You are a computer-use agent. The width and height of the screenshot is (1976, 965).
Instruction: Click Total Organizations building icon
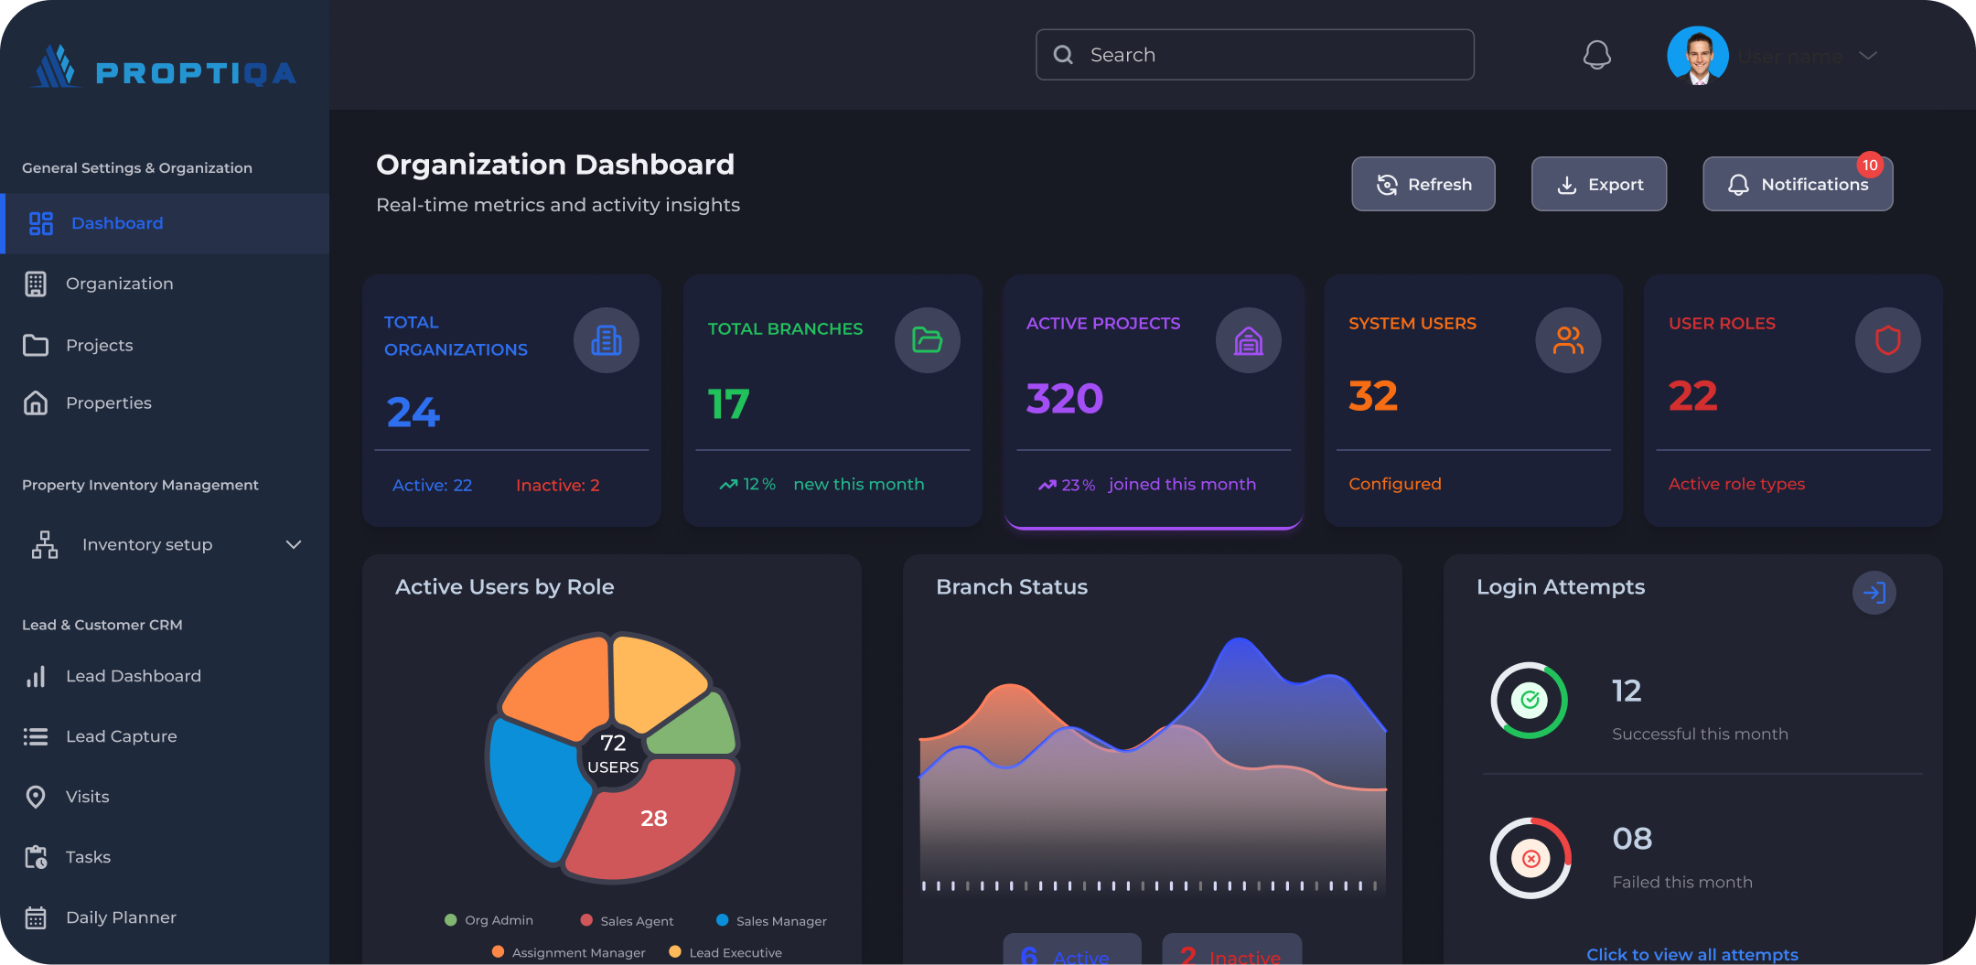coord(607,340)
